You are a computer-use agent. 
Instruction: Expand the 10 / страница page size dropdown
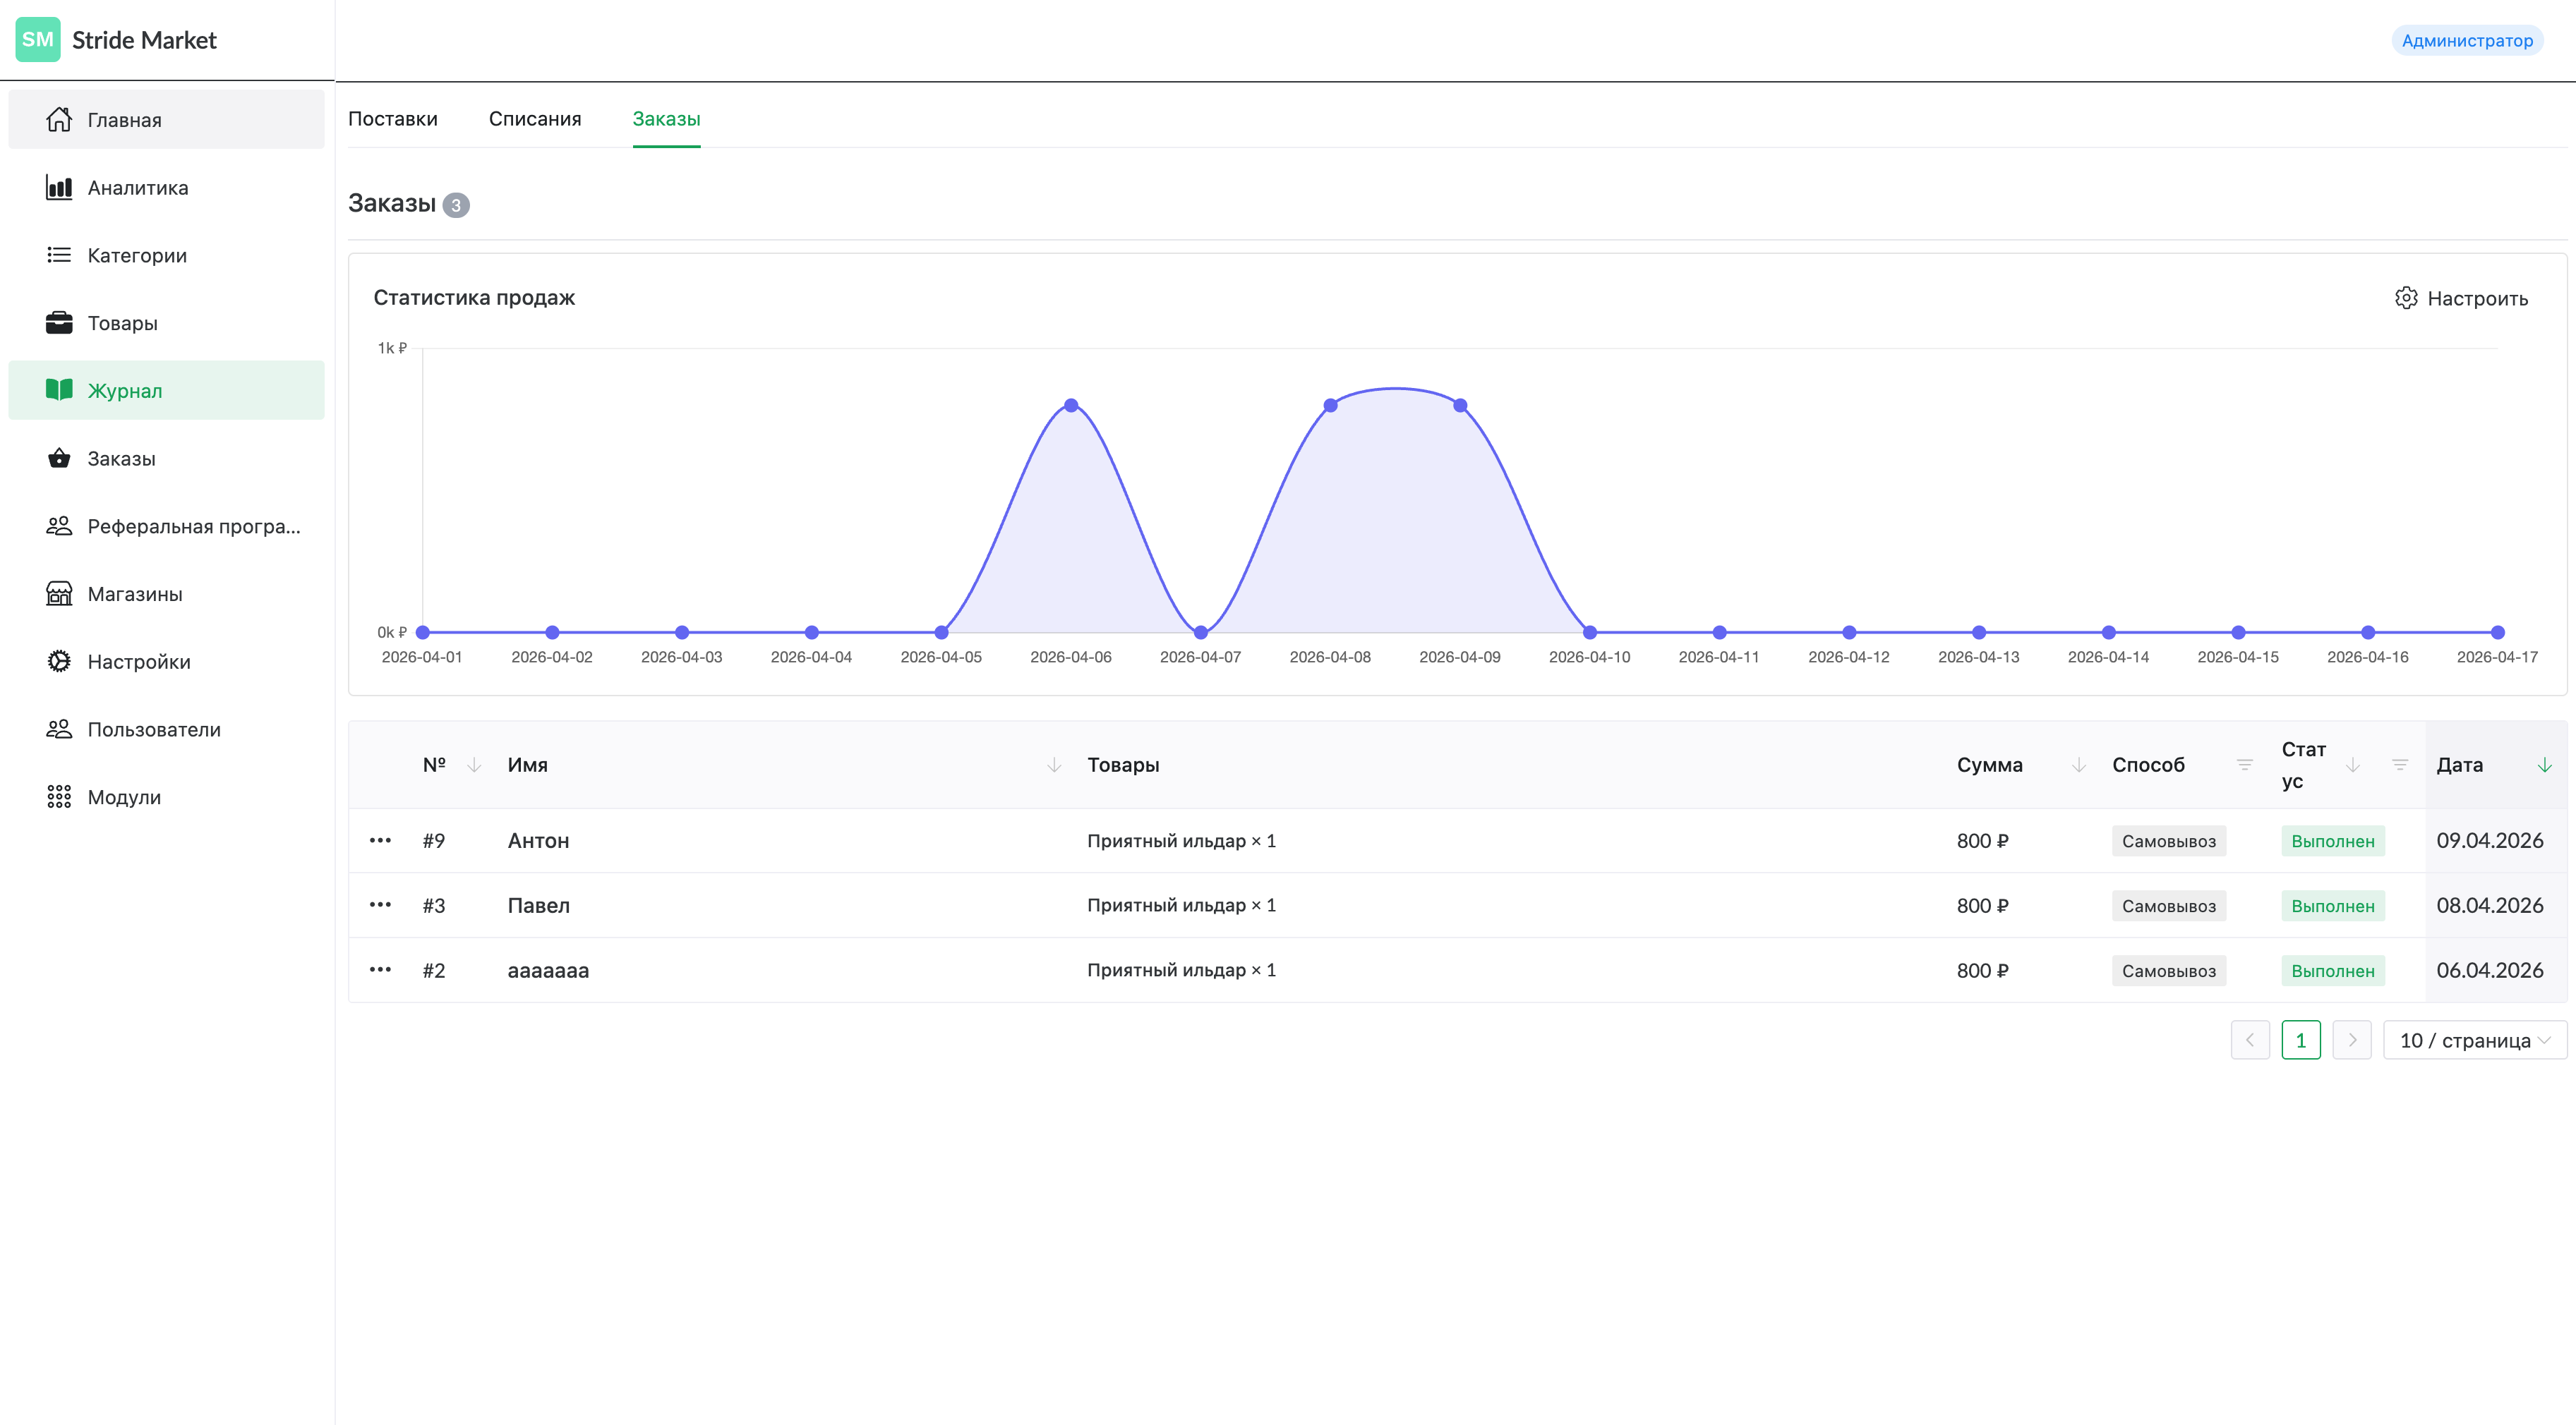click(x=2474, y=1041)
